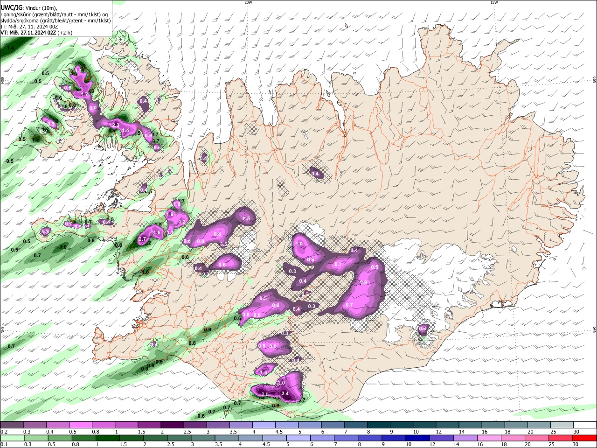Pick the darkest purple 2–2.5 snow swatch

pyautogui.click(x=172, y=425)
